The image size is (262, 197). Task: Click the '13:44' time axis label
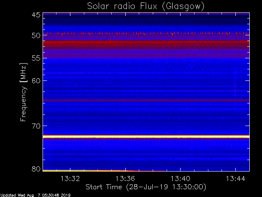coord(236,179)
